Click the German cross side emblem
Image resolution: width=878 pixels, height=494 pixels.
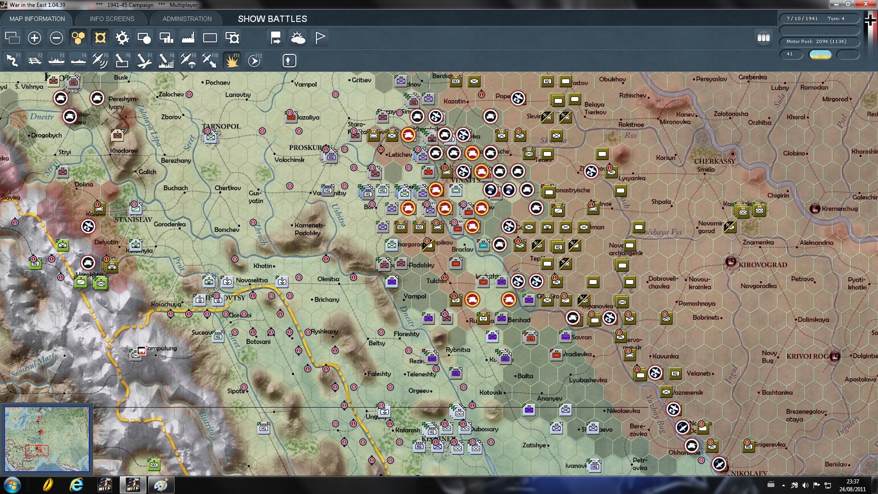[x=870, y=20]
